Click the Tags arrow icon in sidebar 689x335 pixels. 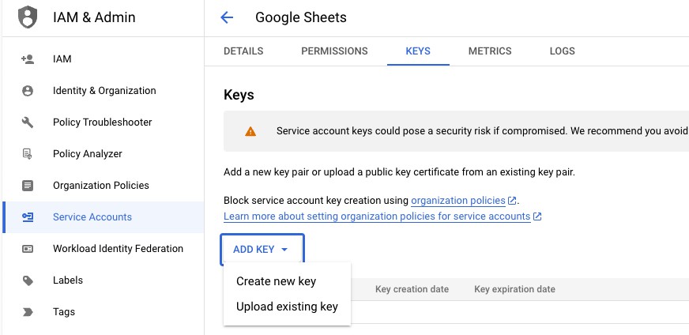tap(28, 312)
